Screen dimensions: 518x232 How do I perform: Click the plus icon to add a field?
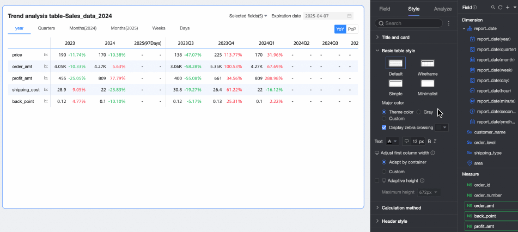(507, 8)
